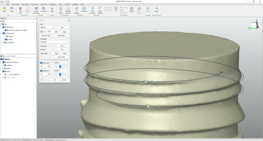Click the Trim tool icon
This screenshot has width=263, height=141.
[116, 9]
